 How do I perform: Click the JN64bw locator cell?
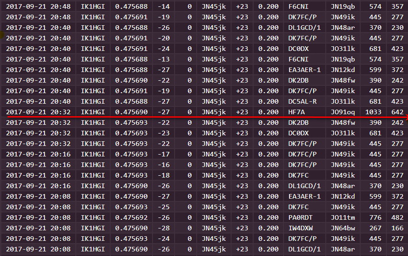pyautogui.click(x=343, y=228)
